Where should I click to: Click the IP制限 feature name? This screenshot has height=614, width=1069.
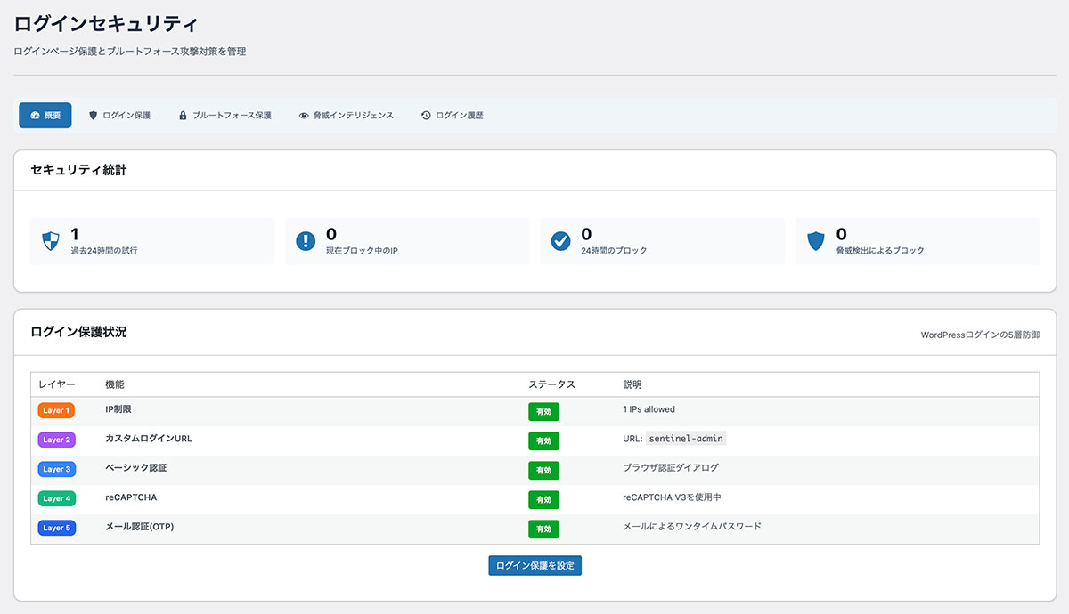[x=118, y=409]
